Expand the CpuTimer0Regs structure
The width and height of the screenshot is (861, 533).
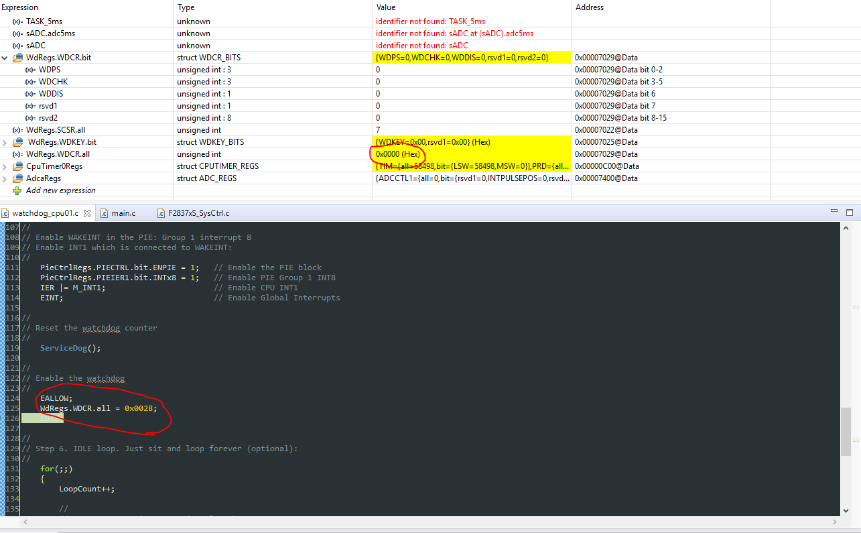tap(4, 166)
